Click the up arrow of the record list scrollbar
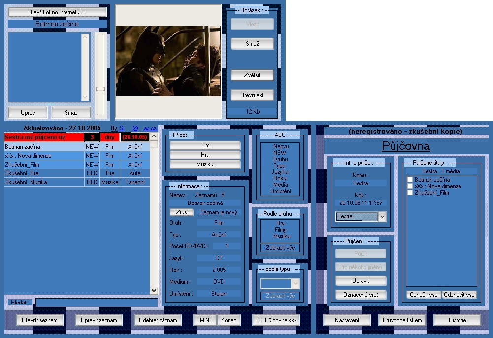Viewport: 493px width, 338px height. (x=154, y=136)
